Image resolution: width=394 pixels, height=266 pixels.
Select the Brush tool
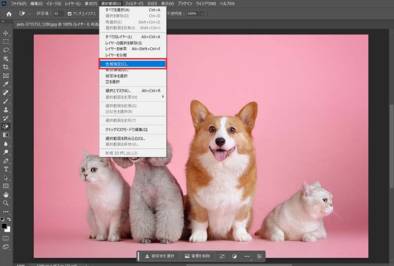pos(6,101)
